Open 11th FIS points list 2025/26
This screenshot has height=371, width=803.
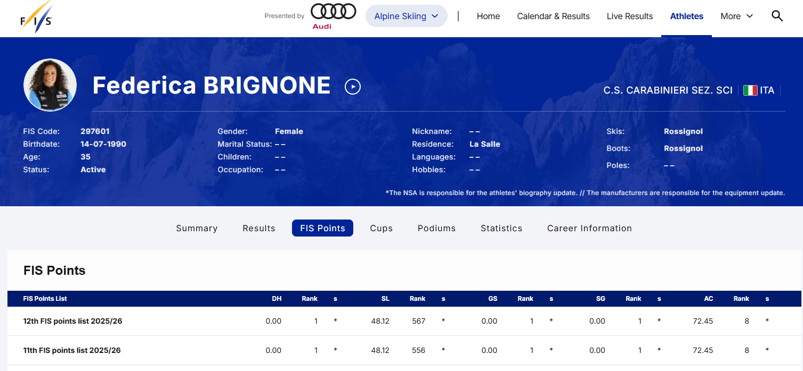72,350
